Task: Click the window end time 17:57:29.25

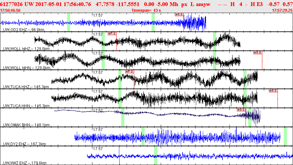Action: (282, 10)
